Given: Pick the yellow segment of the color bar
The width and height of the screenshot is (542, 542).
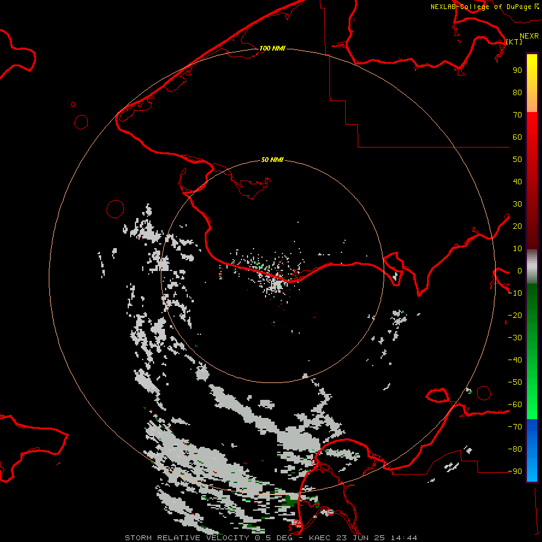Looking at the screenshot, I should click(532, 83).
